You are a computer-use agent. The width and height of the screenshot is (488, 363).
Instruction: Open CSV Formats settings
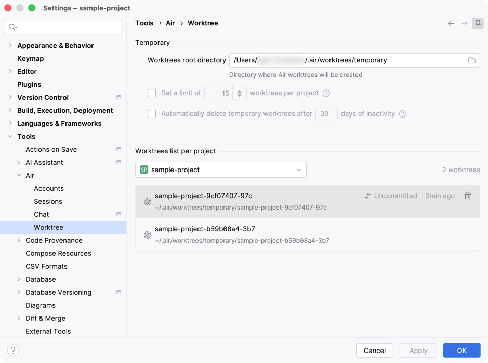(46, 266)
